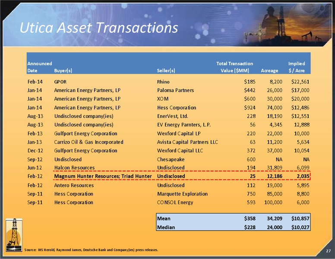The height and width of the screenshot is (259, 335).
Task: Select 'Magnum Hunter Resources; Triad Hunter'
Action: 103,176
